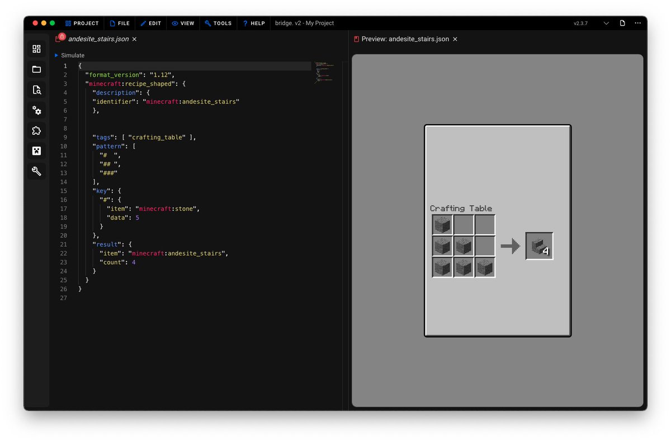Click the empty middle-right crafting grid slot
The height and width of the screenshot is (442, 671).
point(485,246)
